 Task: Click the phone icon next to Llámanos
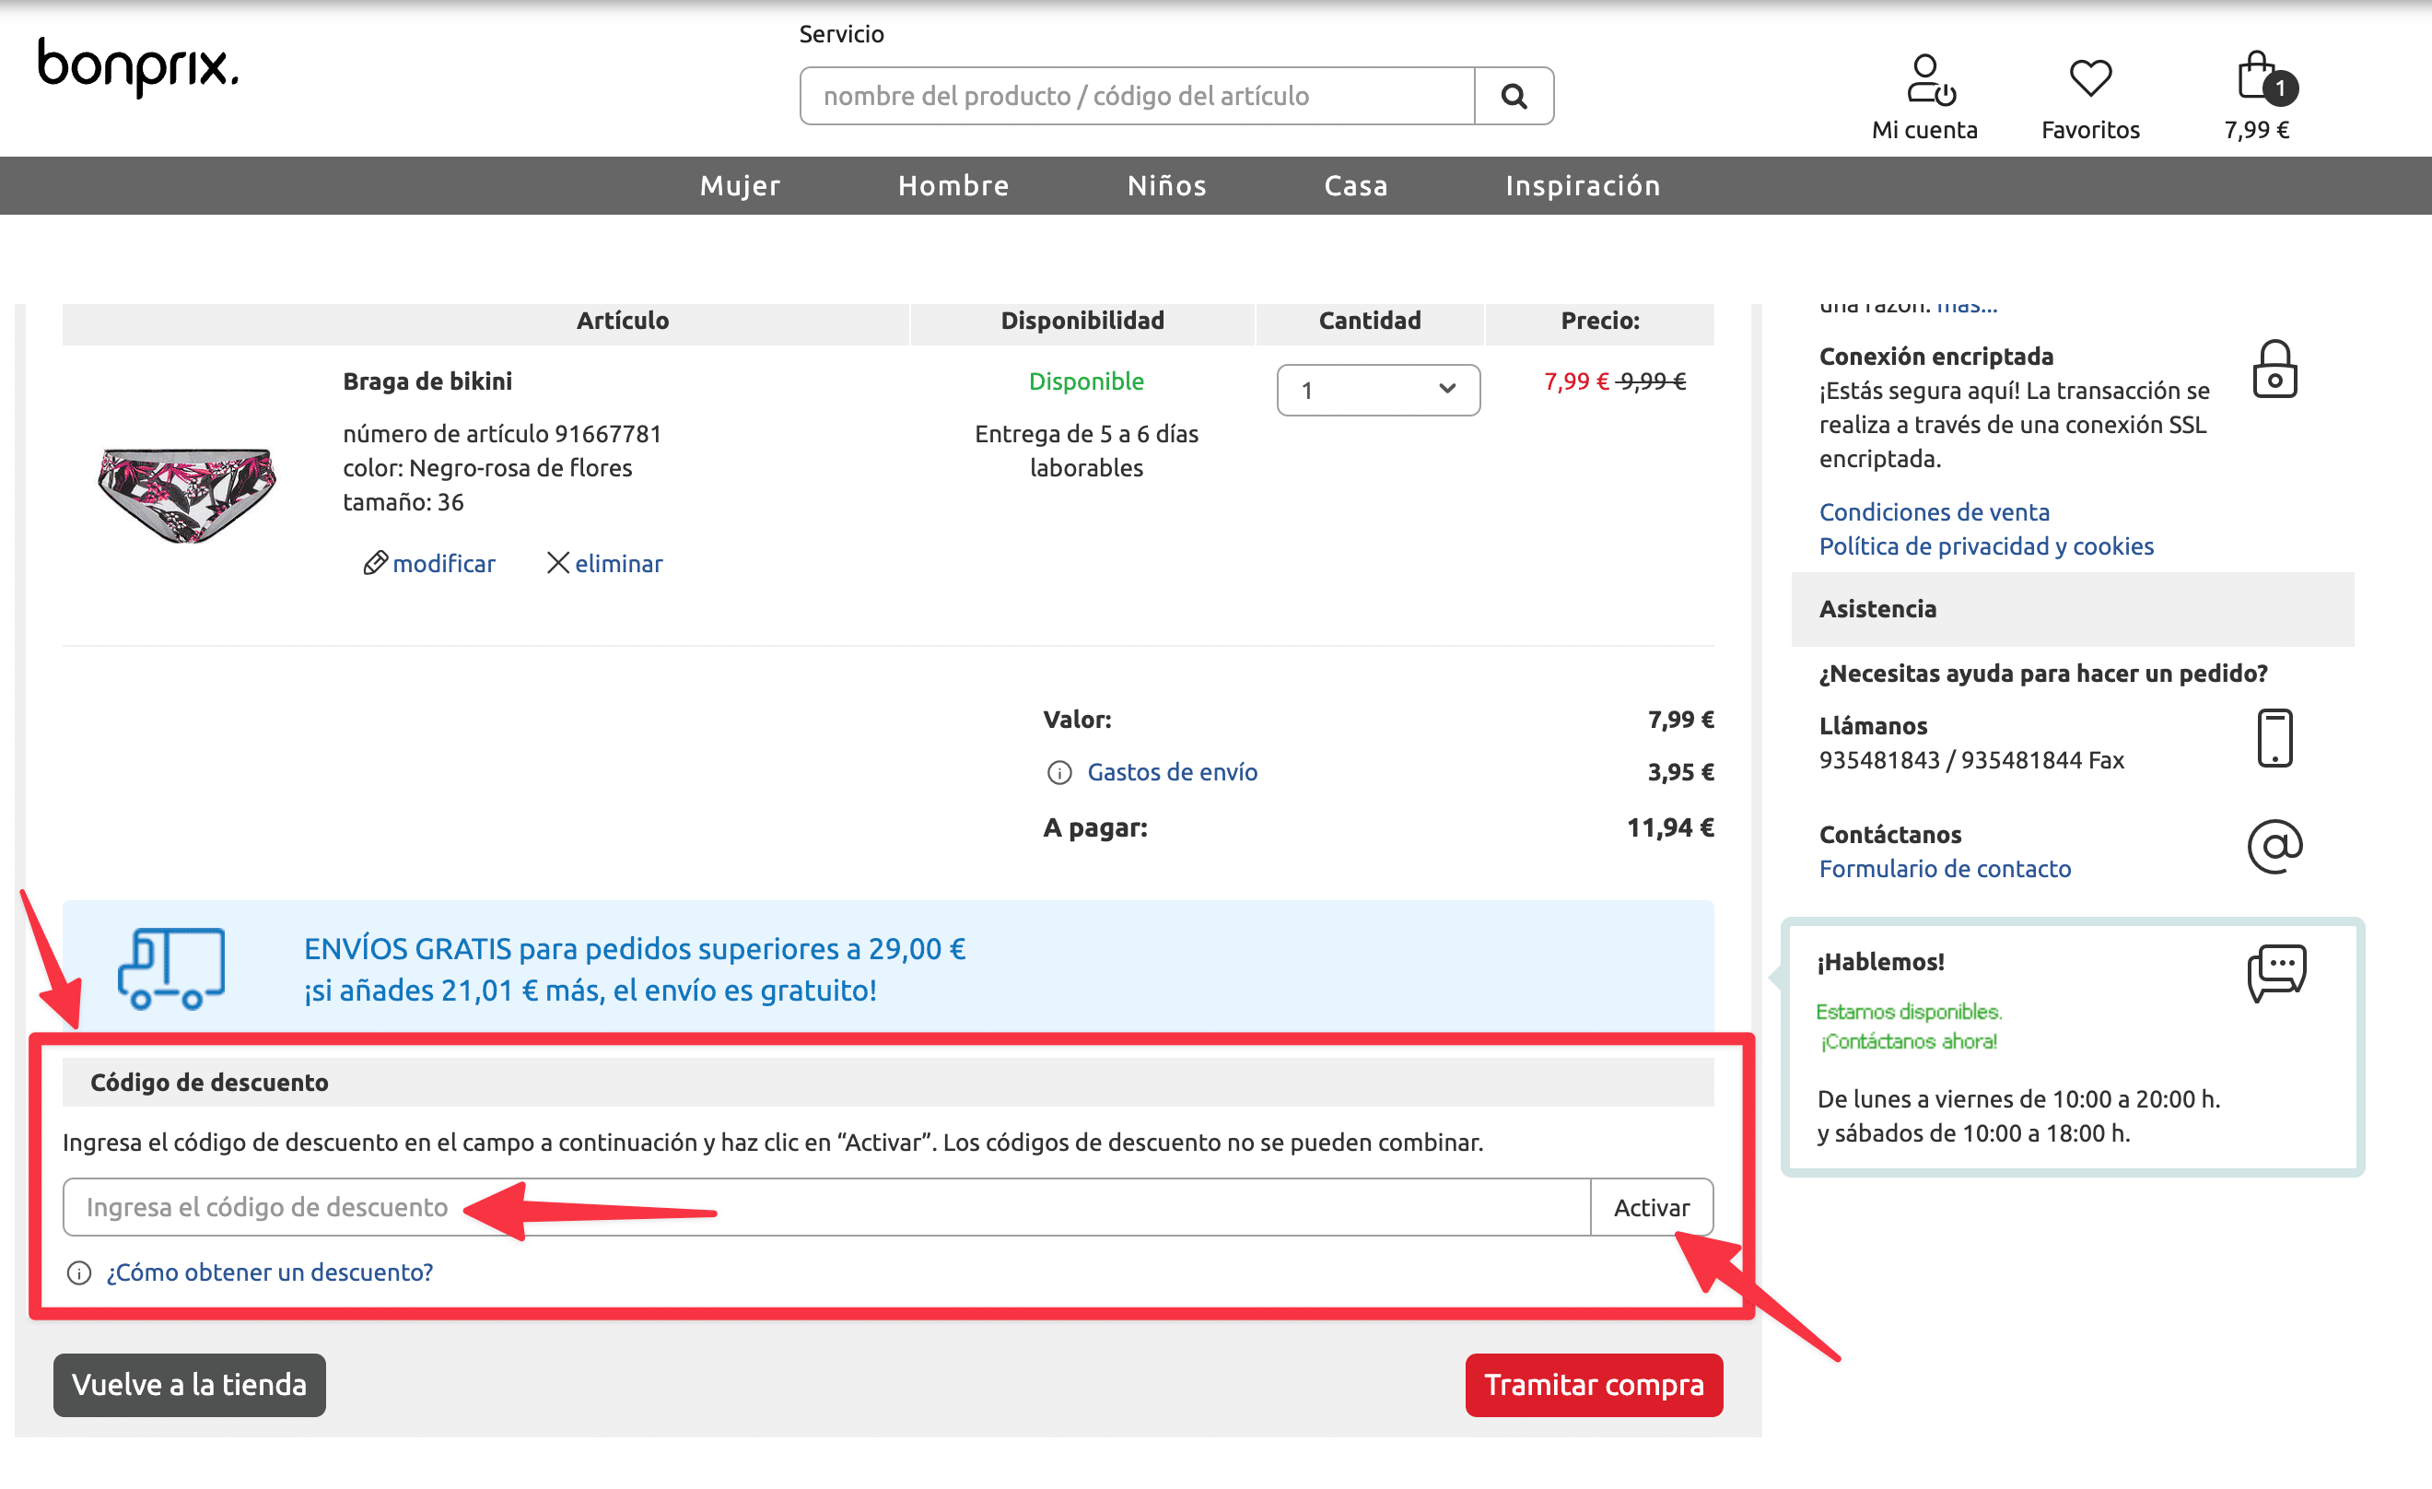click(2274, 737)
